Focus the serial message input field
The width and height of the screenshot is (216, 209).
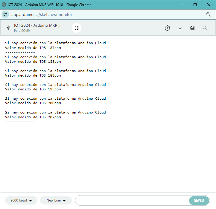tap(132, 200)
